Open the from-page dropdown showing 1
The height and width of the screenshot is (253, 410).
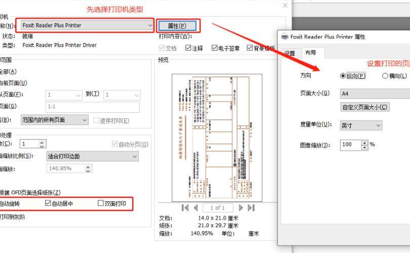point(64,95)
